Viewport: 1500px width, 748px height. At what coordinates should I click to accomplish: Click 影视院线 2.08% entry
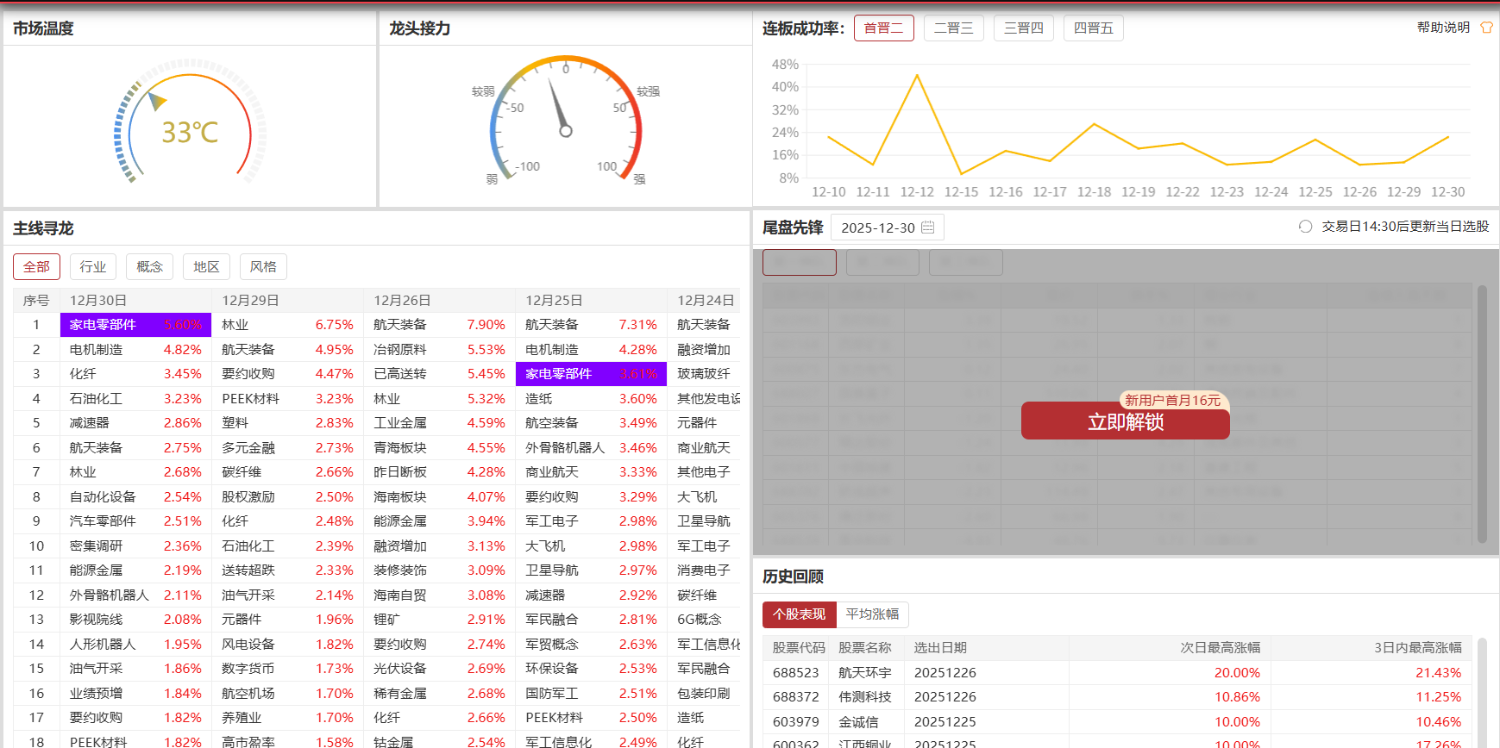(x=135, y=620)
